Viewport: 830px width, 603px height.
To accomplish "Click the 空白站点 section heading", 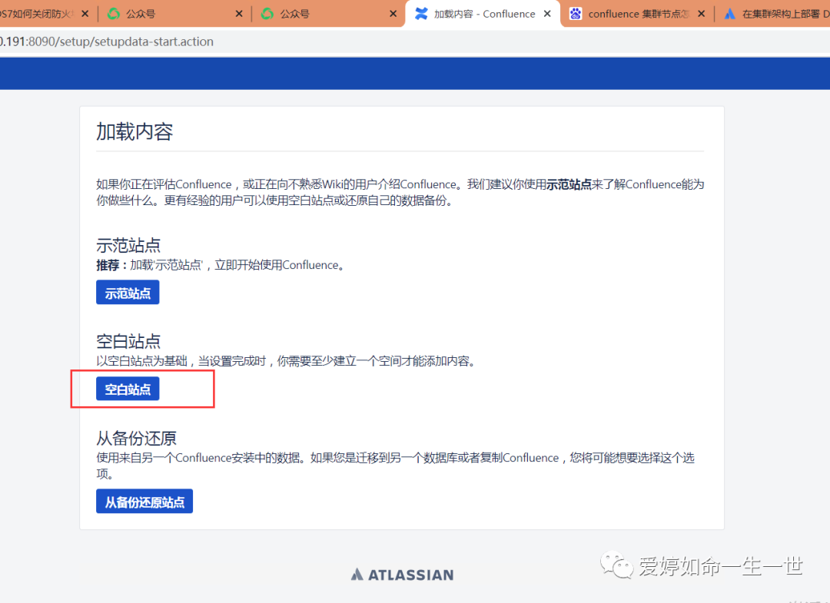I will pyautogui.click(x=128, y=342).
